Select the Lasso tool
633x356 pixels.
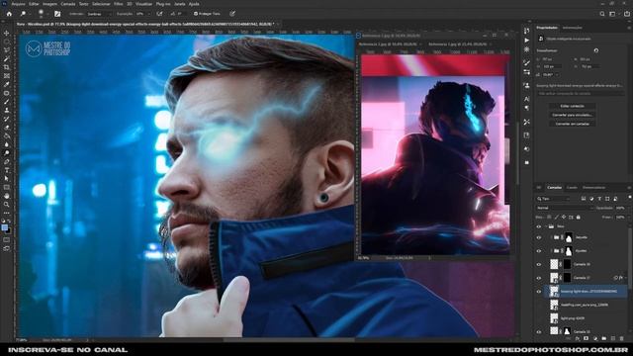7,50
